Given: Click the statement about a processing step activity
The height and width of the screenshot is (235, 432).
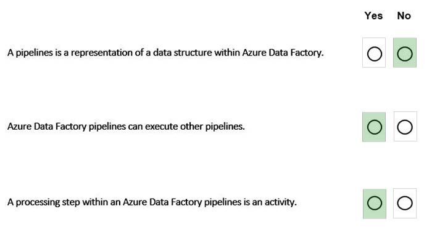Looking at the screenshot, I should [152, 202].
